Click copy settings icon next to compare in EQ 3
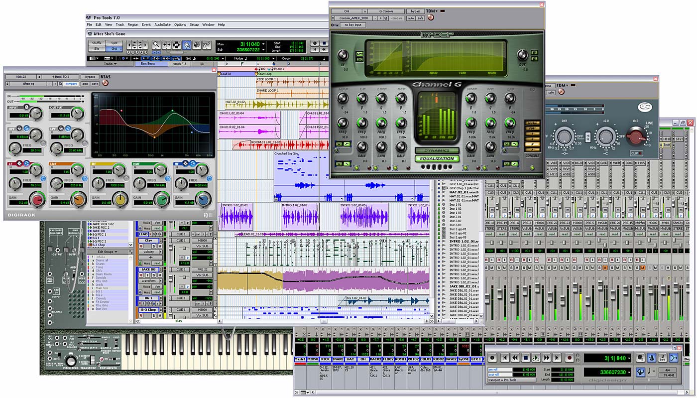Viewport: 697px width, 398px height. (x=60, y=84)
